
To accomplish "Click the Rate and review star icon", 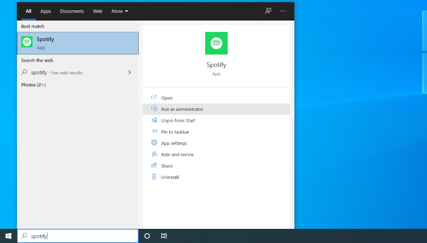I will tap(154, 154).
